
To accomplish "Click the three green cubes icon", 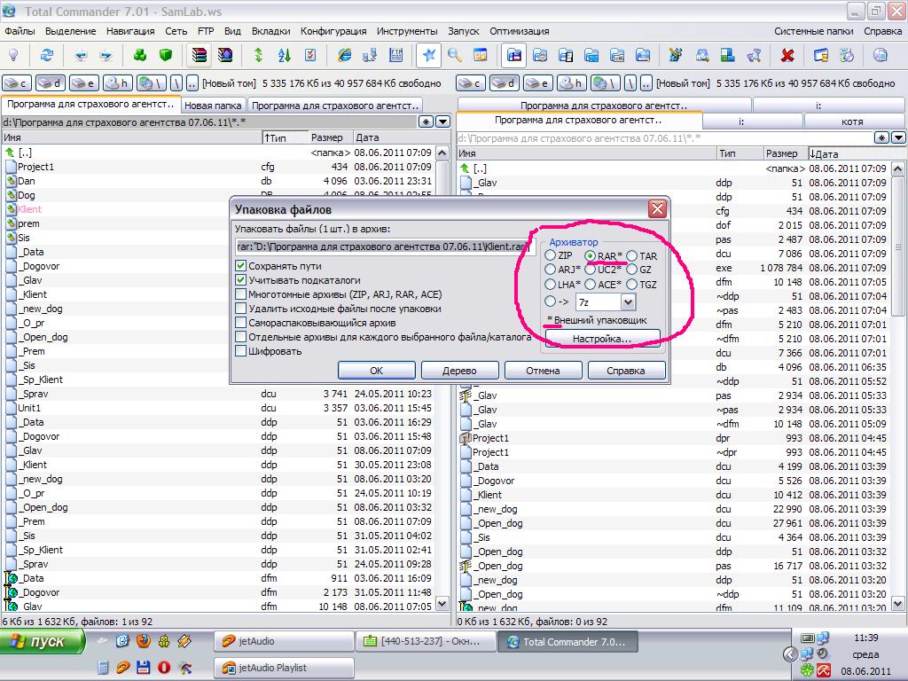I will (140, 56).
